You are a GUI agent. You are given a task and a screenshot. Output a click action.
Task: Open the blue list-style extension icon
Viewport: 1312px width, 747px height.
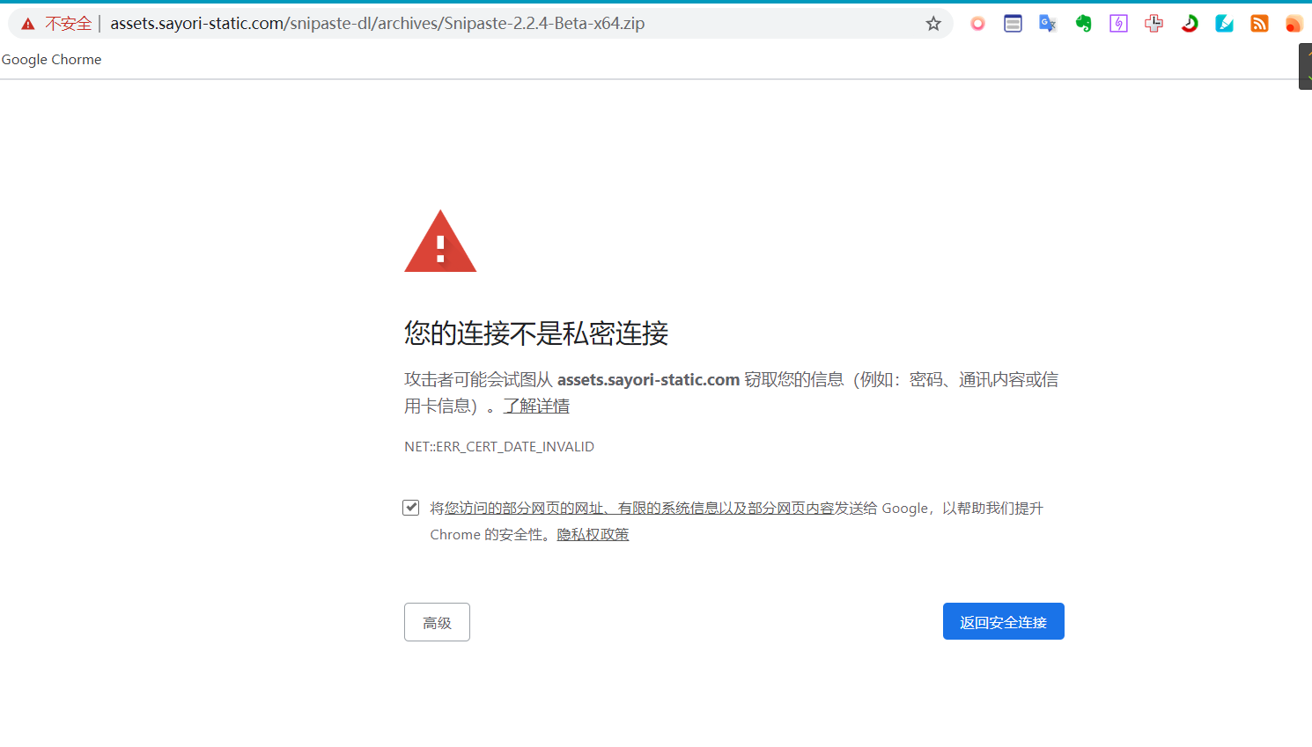click(1013, 24)
